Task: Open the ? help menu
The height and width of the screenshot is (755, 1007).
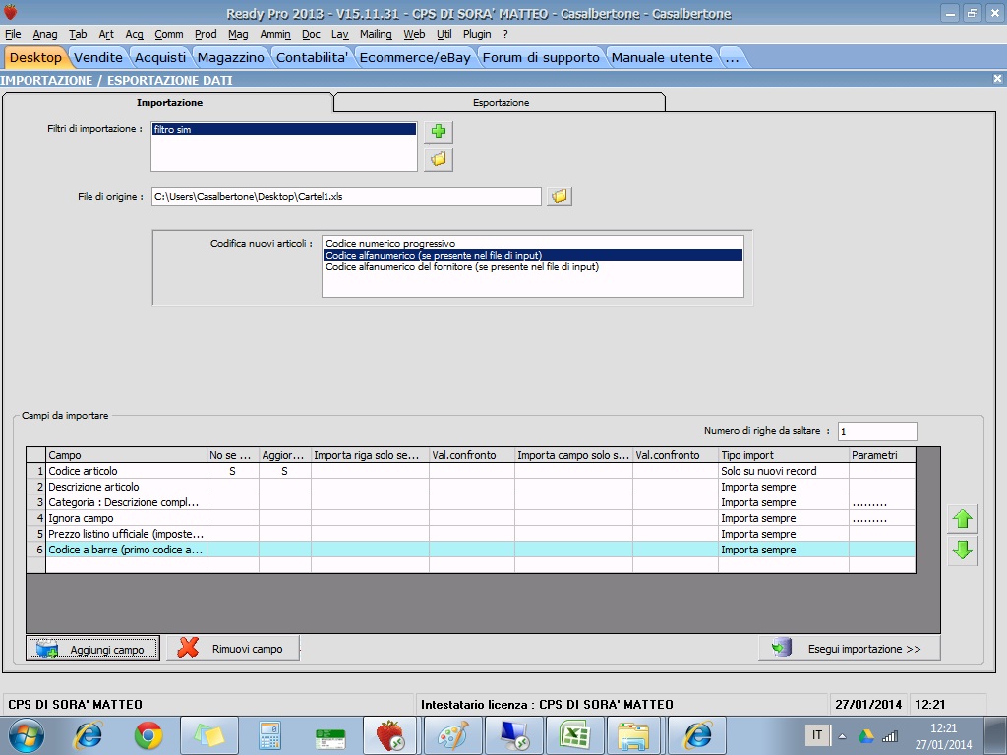Action: 505,34
